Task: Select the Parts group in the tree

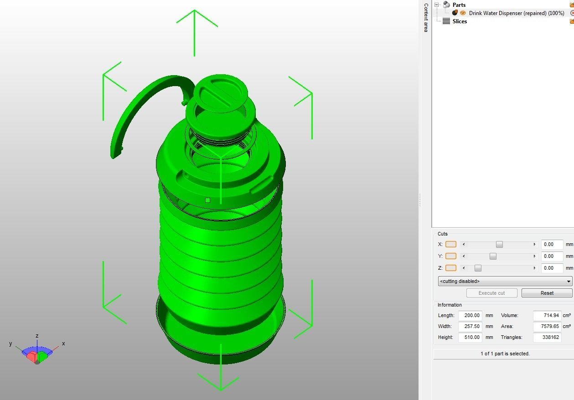Action: click(x=459, y=5)
